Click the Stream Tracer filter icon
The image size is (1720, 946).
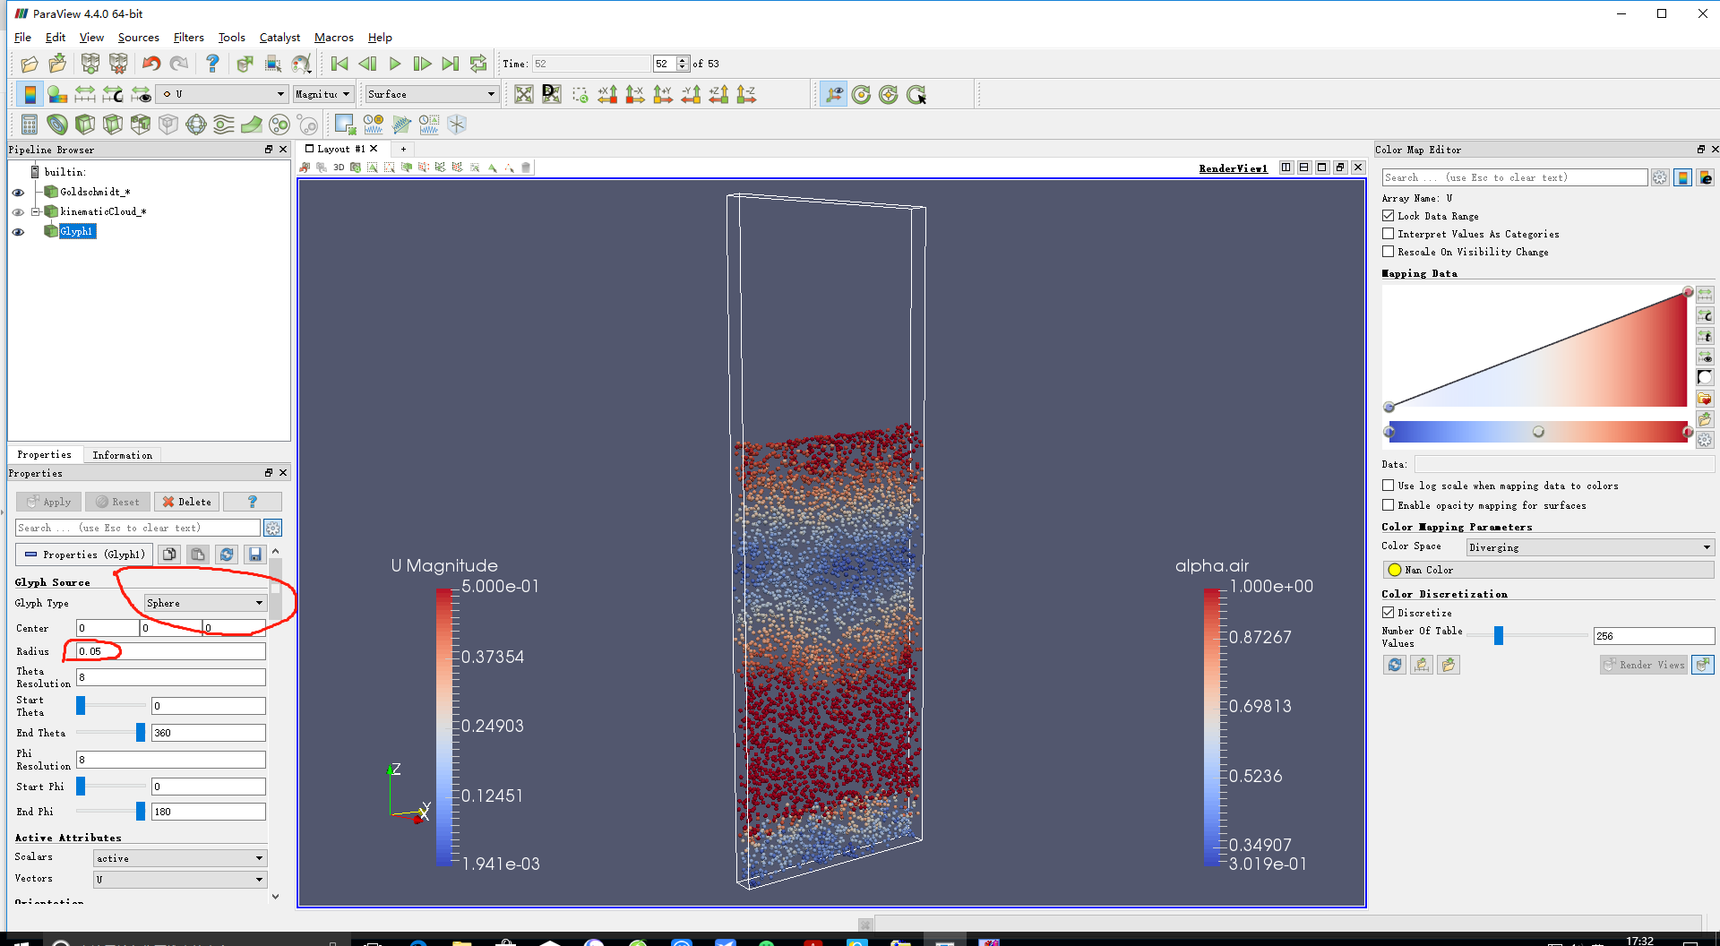224,125
